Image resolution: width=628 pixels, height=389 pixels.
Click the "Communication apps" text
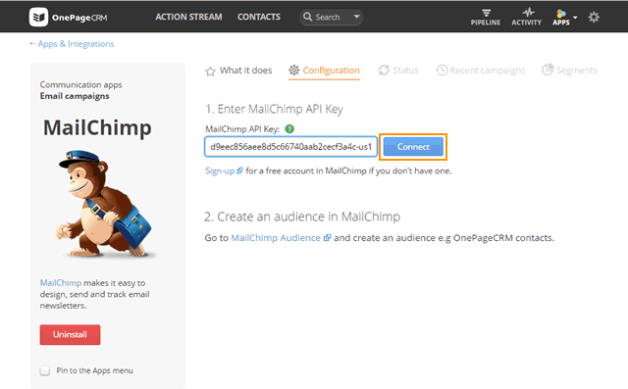(x=80, y=84)
